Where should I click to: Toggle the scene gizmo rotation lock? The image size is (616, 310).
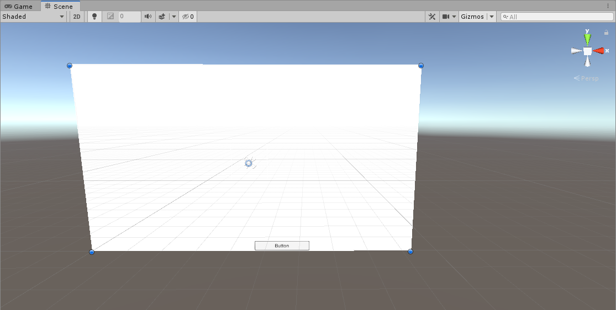[x=606, y=32]
